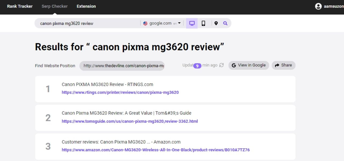The width and height of the screenshot is (344, 161).
Task: Click the purple 9 minutes badge
Action: click(197, 66)
